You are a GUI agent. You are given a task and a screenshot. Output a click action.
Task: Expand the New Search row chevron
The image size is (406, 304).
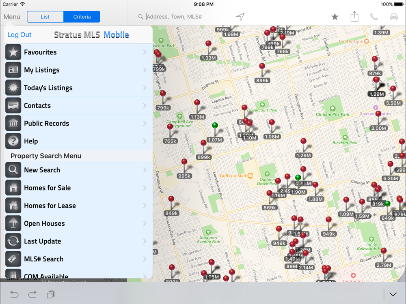point(145,170)
